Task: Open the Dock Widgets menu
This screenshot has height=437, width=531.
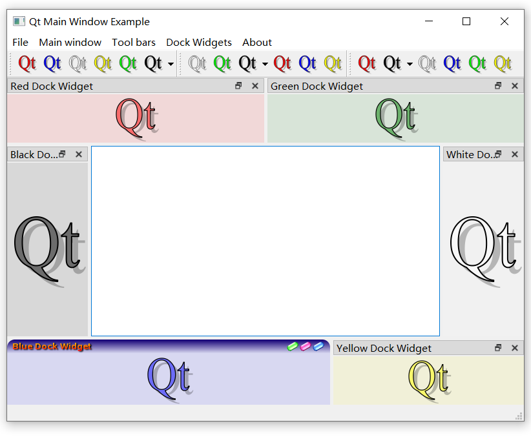Action: (x=199, y=43)
